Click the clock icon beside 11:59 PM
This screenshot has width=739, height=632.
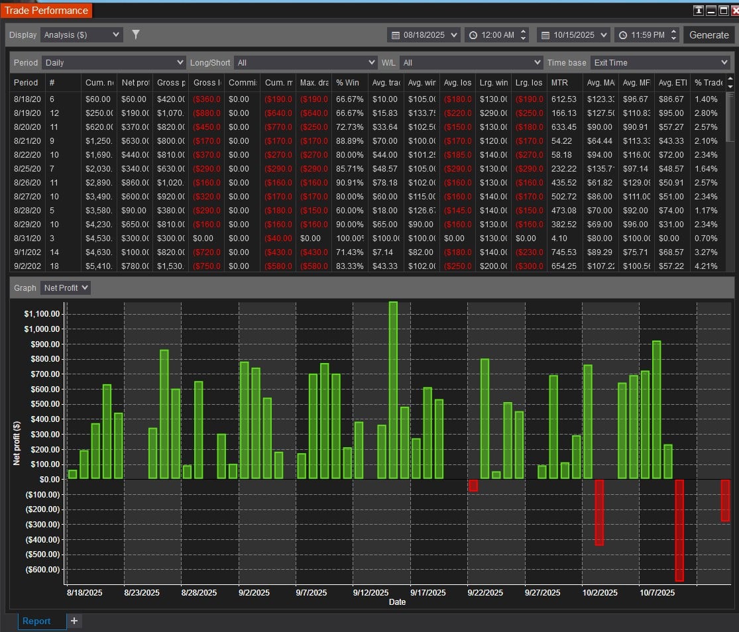click(623, 35)
